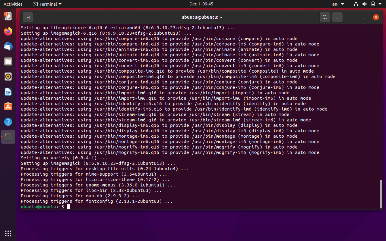Click the '/usr/bin/display-im6 (display-im6)' line

(x=170, y=131)
